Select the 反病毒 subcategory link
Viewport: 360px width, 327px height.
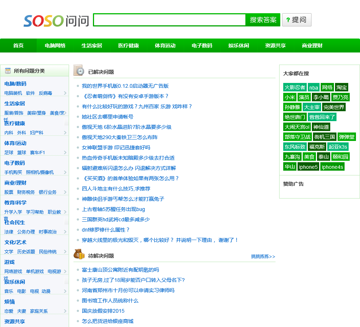point(46,93)
